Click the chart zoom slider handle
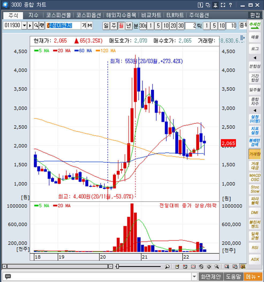 tap(118, 266)
